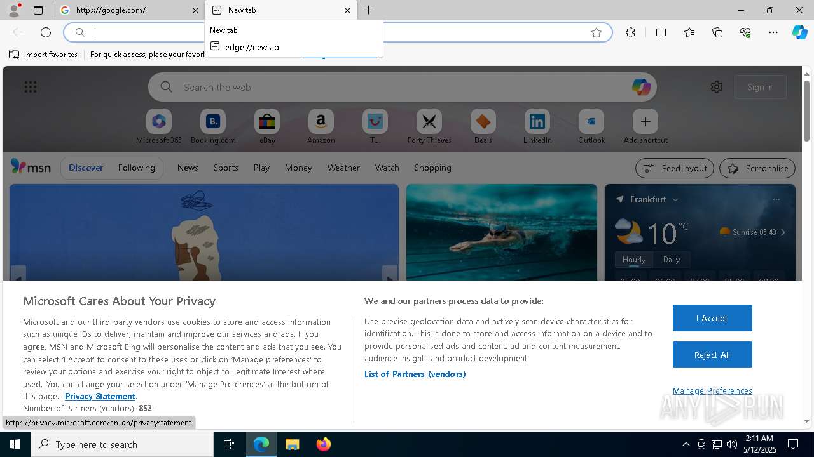Open TUI shortcut tile

[375, 126]
